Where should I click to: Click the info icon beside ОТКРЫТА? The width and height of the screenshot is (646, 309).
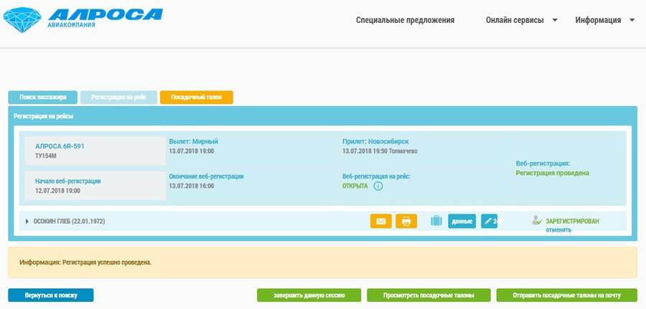378,186
